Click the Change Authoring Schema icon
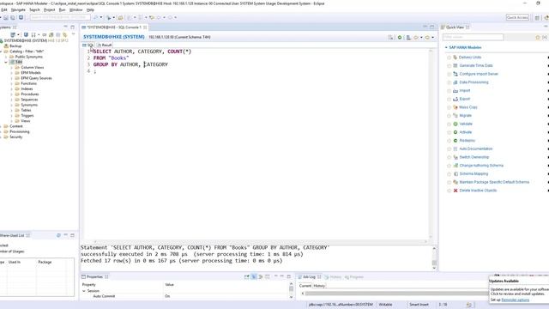The width and height of the screenshot is (549, 309). coord(455,166)
